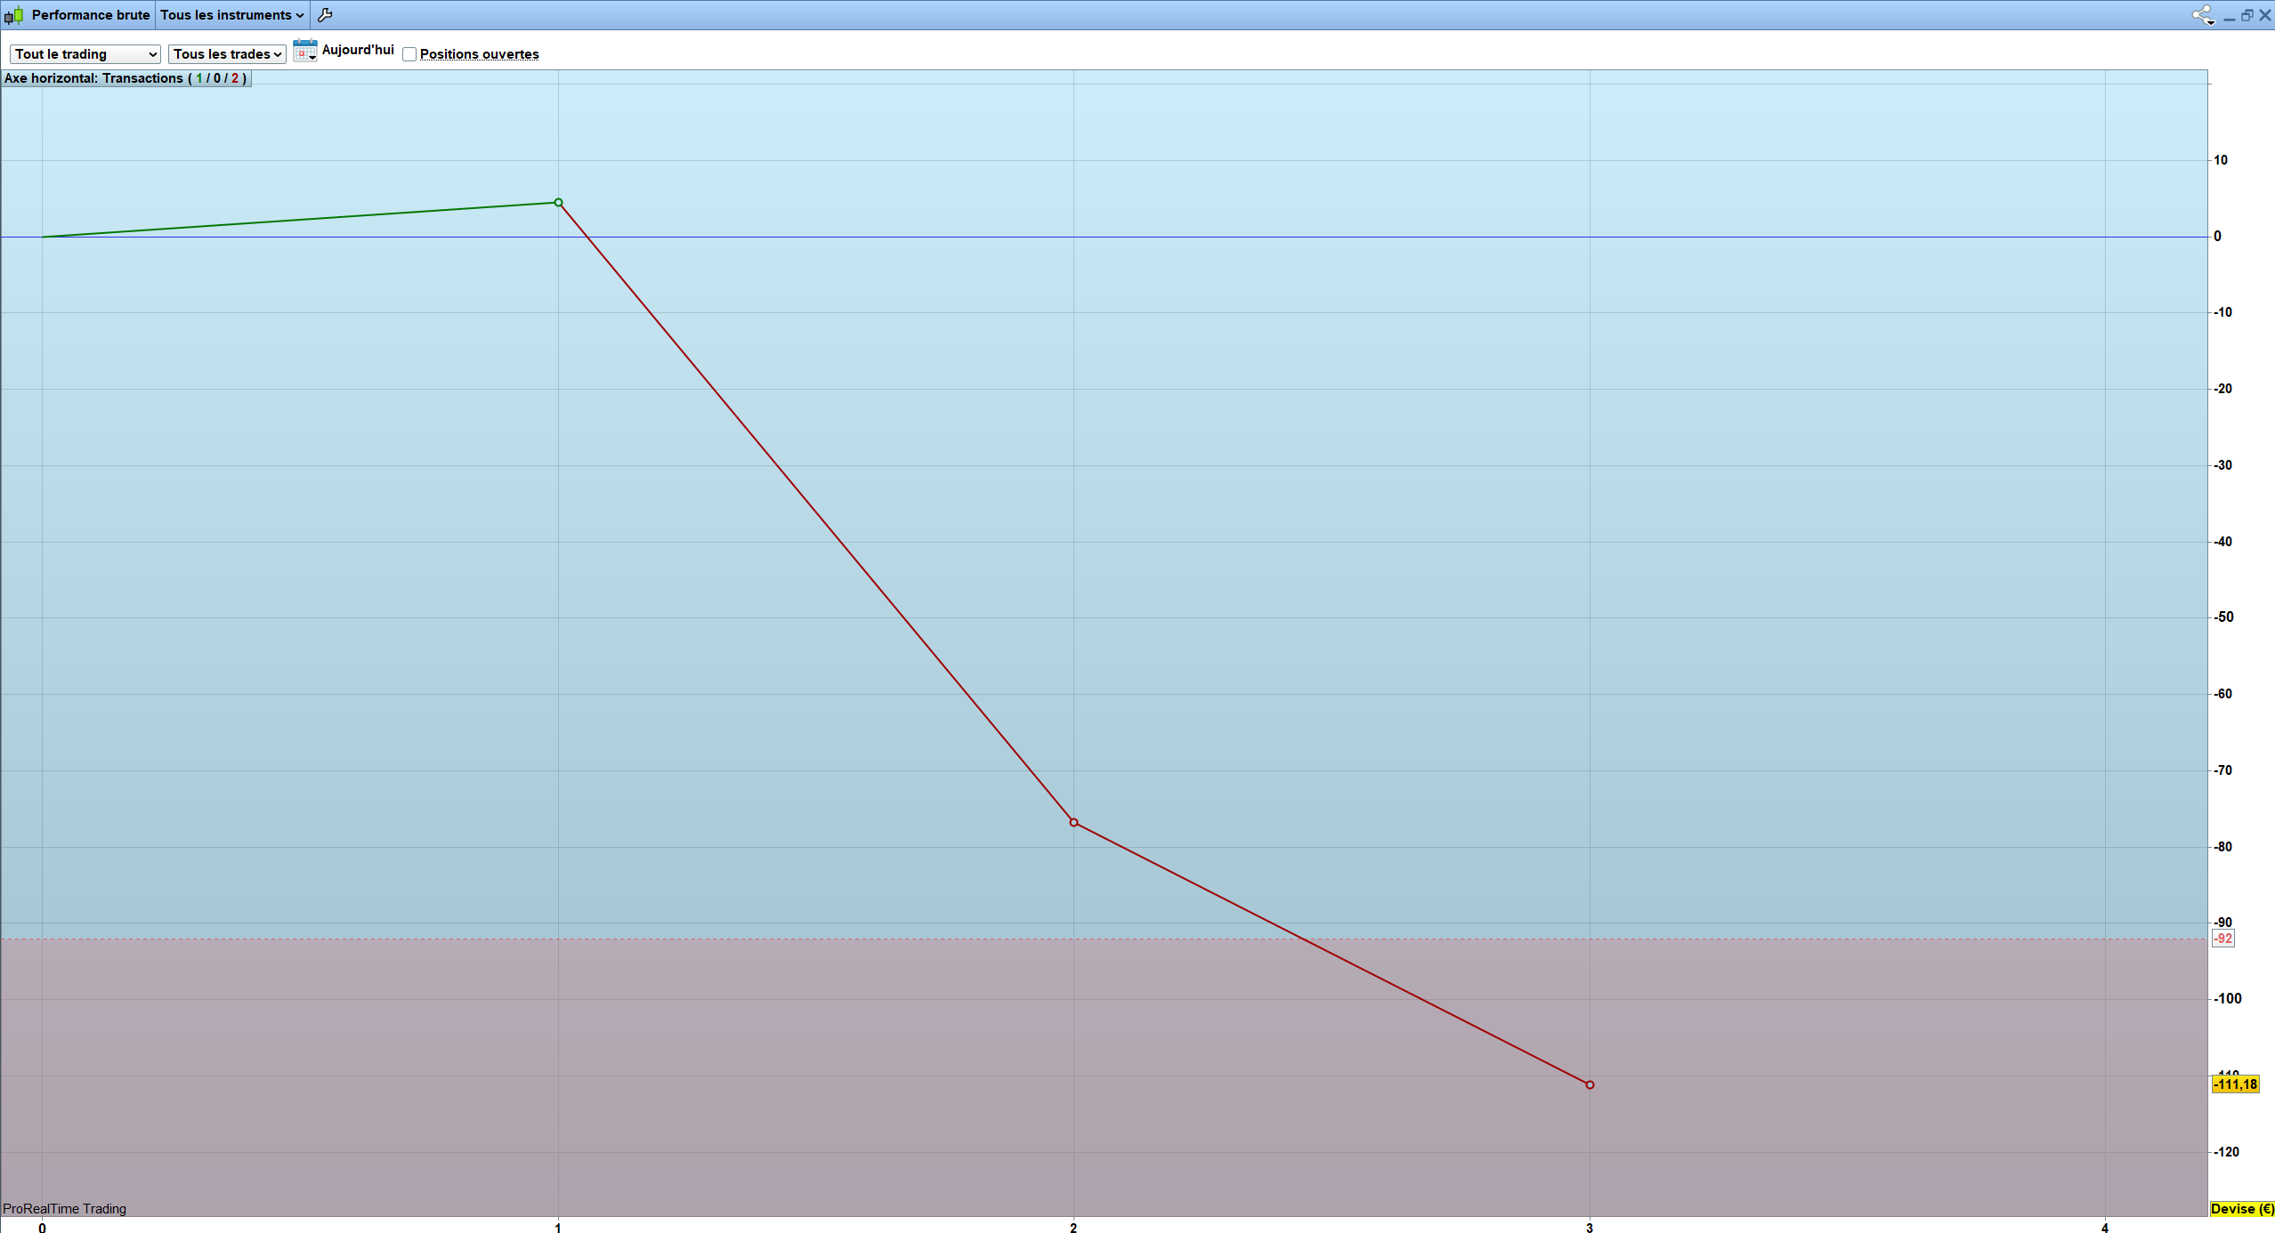Select the green data point at transaction 1
Image resolution: width=2275 pixels, height=1233 pixels.
[x=558, y=203]
